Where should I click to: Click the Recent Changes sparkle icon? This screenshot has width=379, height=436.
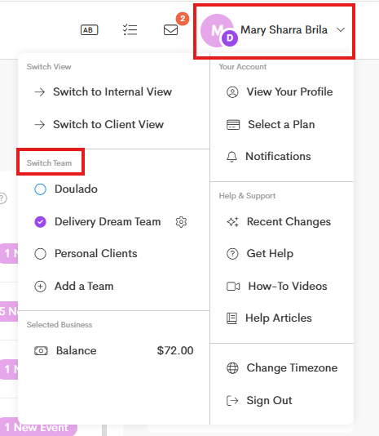tap(232, 222)
